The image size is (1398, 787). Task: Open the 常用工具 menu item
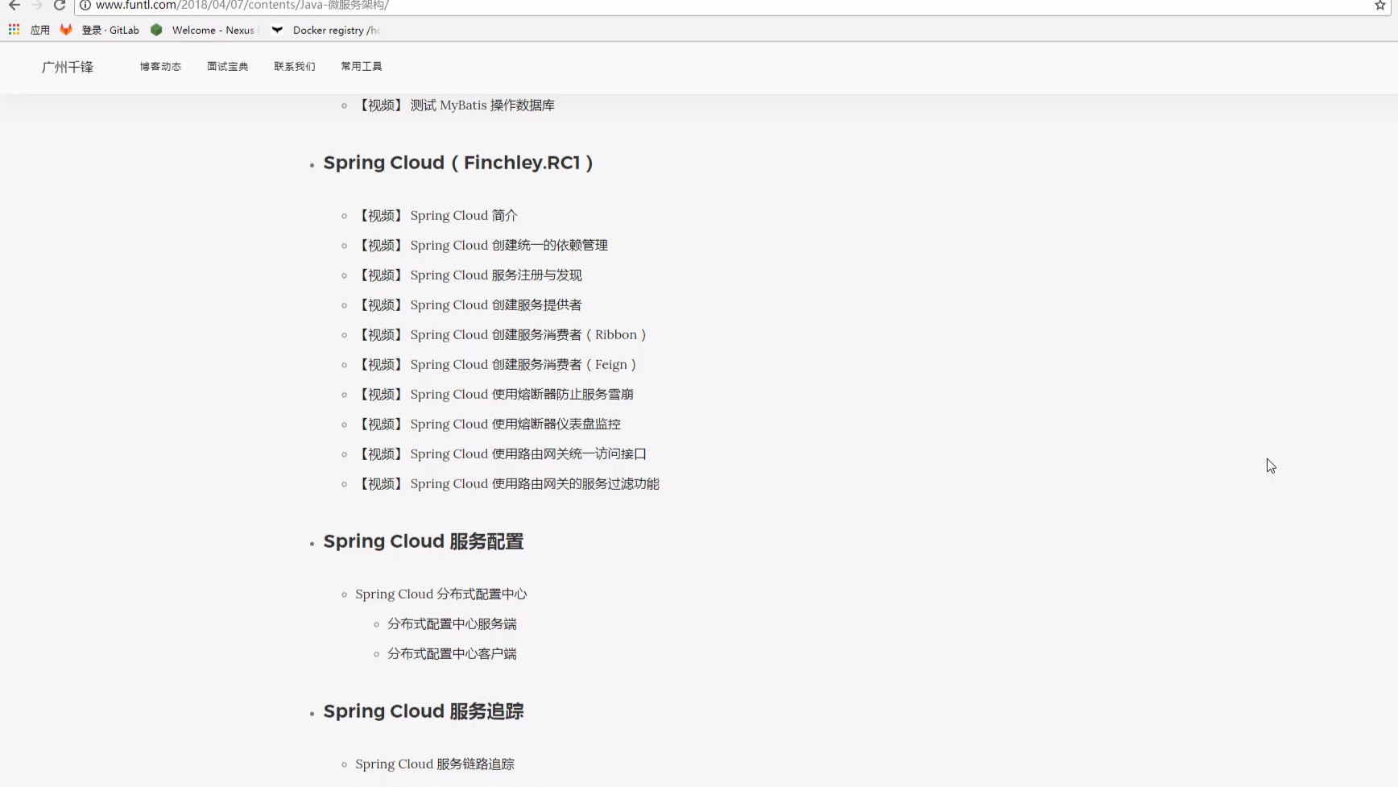361,67
